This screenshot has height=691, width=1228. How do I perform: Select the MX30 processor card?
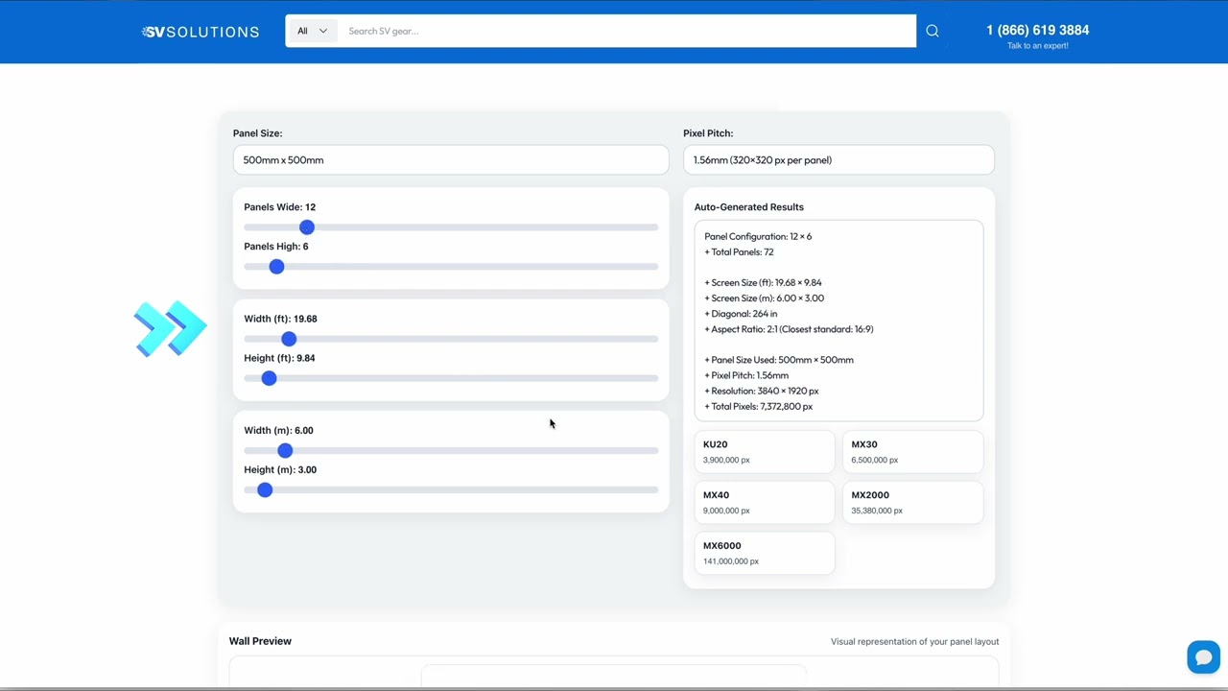(913, 452)
